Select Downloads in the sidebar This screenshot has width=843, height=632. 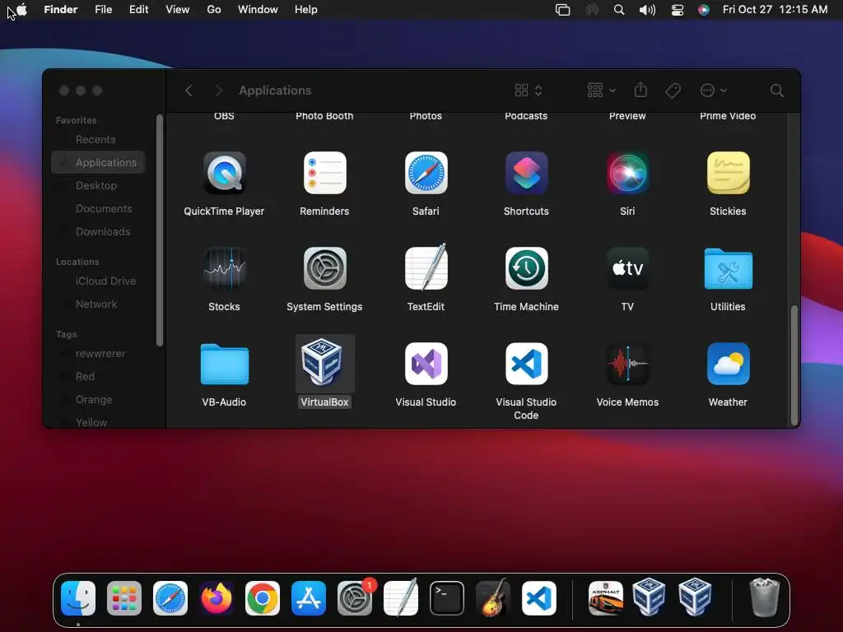click(x=99, y=231)
